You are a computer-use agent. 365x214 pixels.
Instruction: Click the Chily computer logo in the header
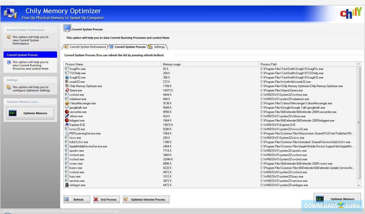point(11,13)
